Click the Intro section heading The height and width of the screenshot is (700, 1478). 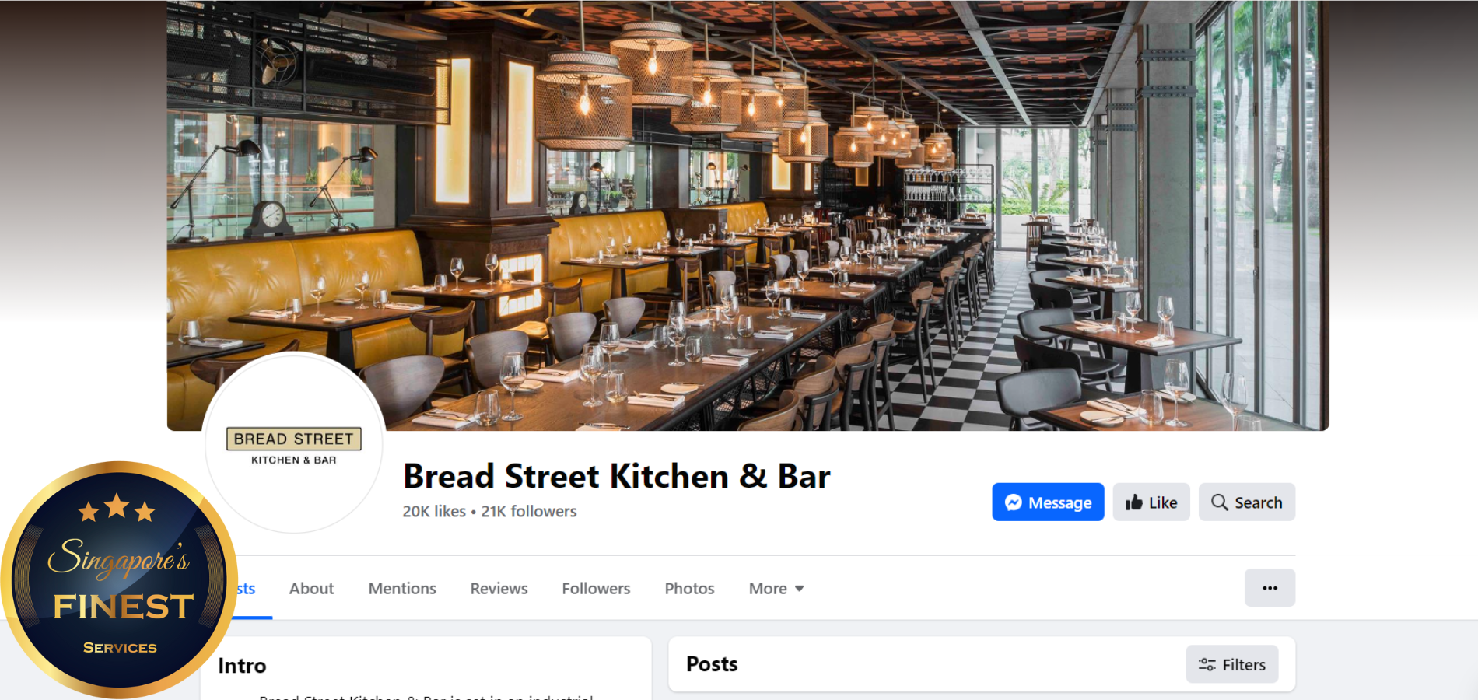[242, 666]
